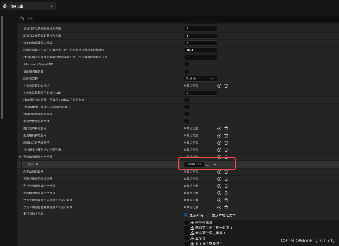Edit 执行压缩时应保存的数据块的最小百分比 field
Image resolution: width=339 pixels, height=246 pixels.
coord(201,57)
